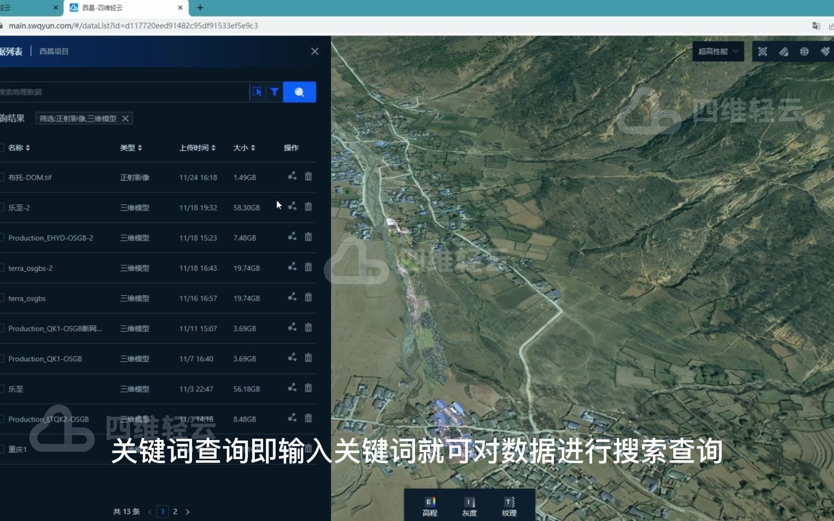Delete the 布托-DOM.tif dataset

tap(308, 176)
